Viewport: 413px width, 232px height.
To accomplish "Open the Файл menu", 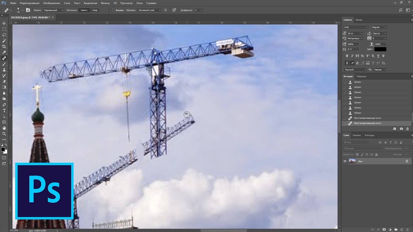I will [13, 3].
